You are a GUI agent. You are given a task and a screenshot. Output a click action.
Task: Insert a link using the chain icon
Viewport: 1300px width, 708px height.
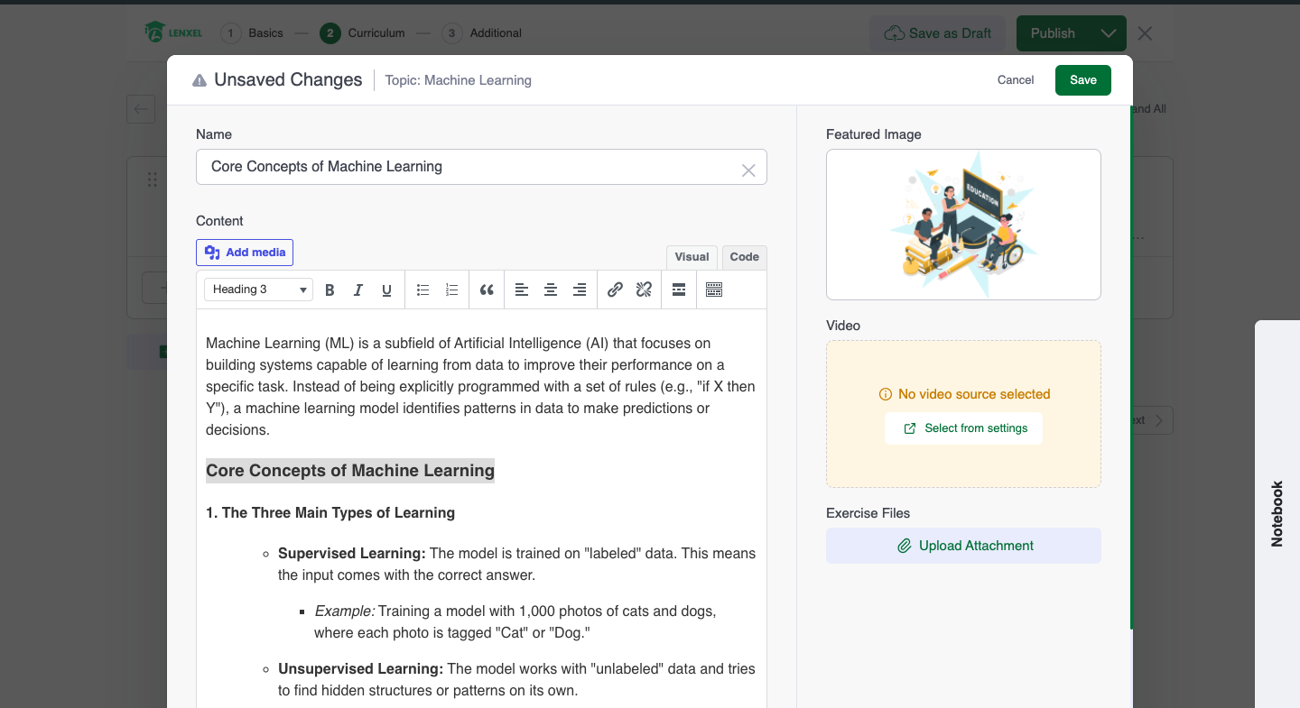[615, 290]
